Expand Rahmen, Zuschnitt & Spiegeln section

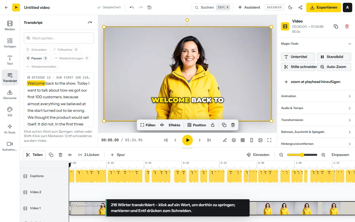point(316,132)
